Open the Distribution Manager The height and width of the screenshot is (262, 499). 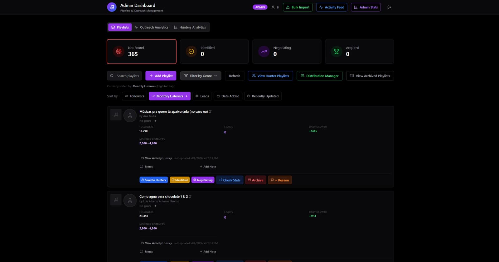point(319,76)
